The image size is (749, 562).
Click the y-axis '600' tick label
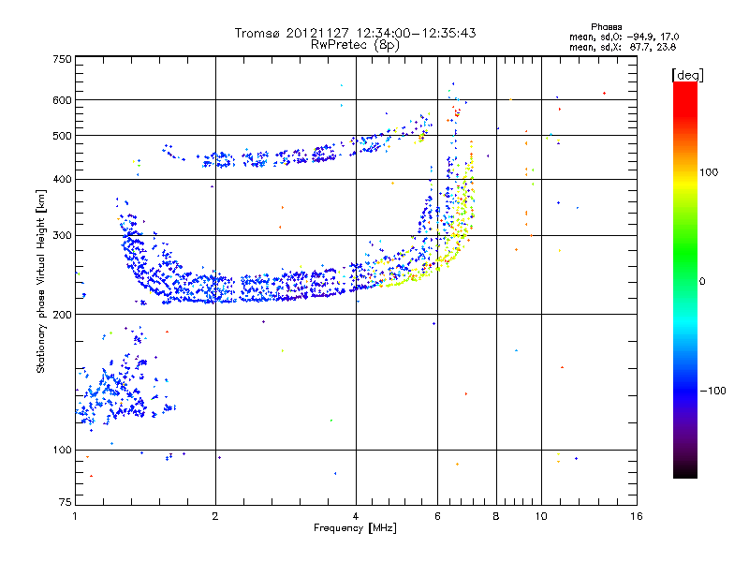pos(62,100)
